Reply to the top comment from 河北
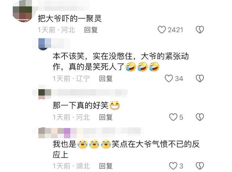This screenshot has width=232, height=172. pyautogui.click(x=91, y=30)
